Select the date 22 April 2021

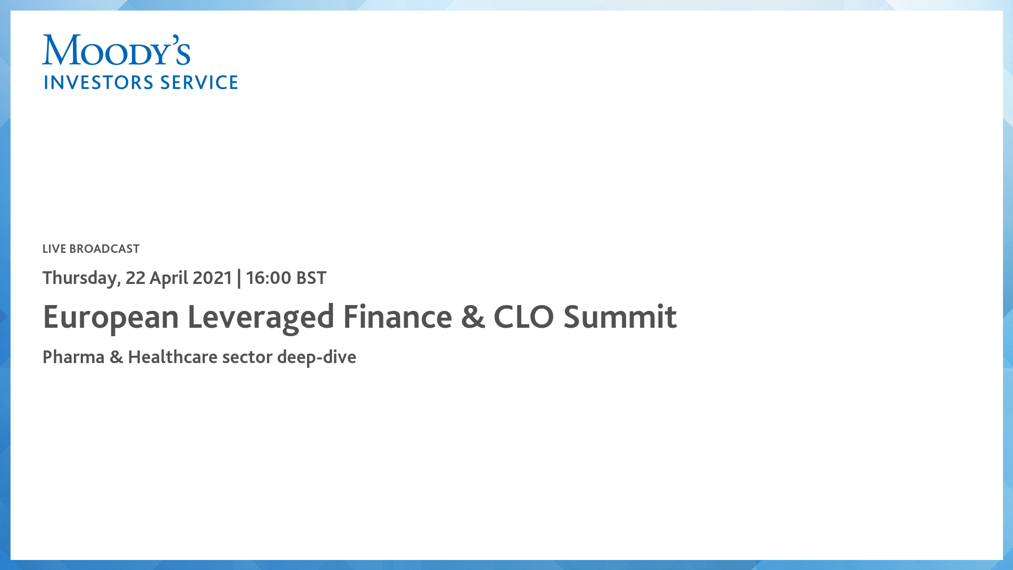point(179,278)
